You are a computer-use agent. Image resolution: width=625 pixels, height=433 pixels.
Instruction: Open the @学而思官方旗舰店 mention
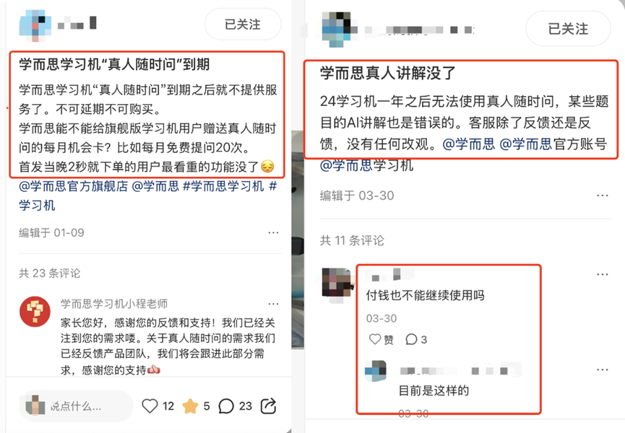coord(74,186)
